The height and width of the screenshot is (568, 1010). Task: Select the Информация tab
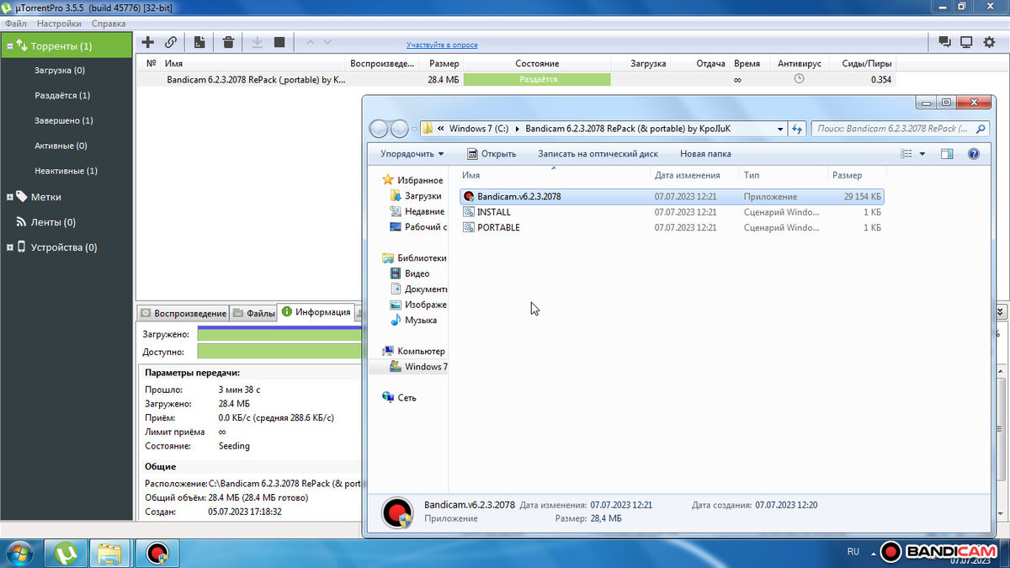coord(316,312)
